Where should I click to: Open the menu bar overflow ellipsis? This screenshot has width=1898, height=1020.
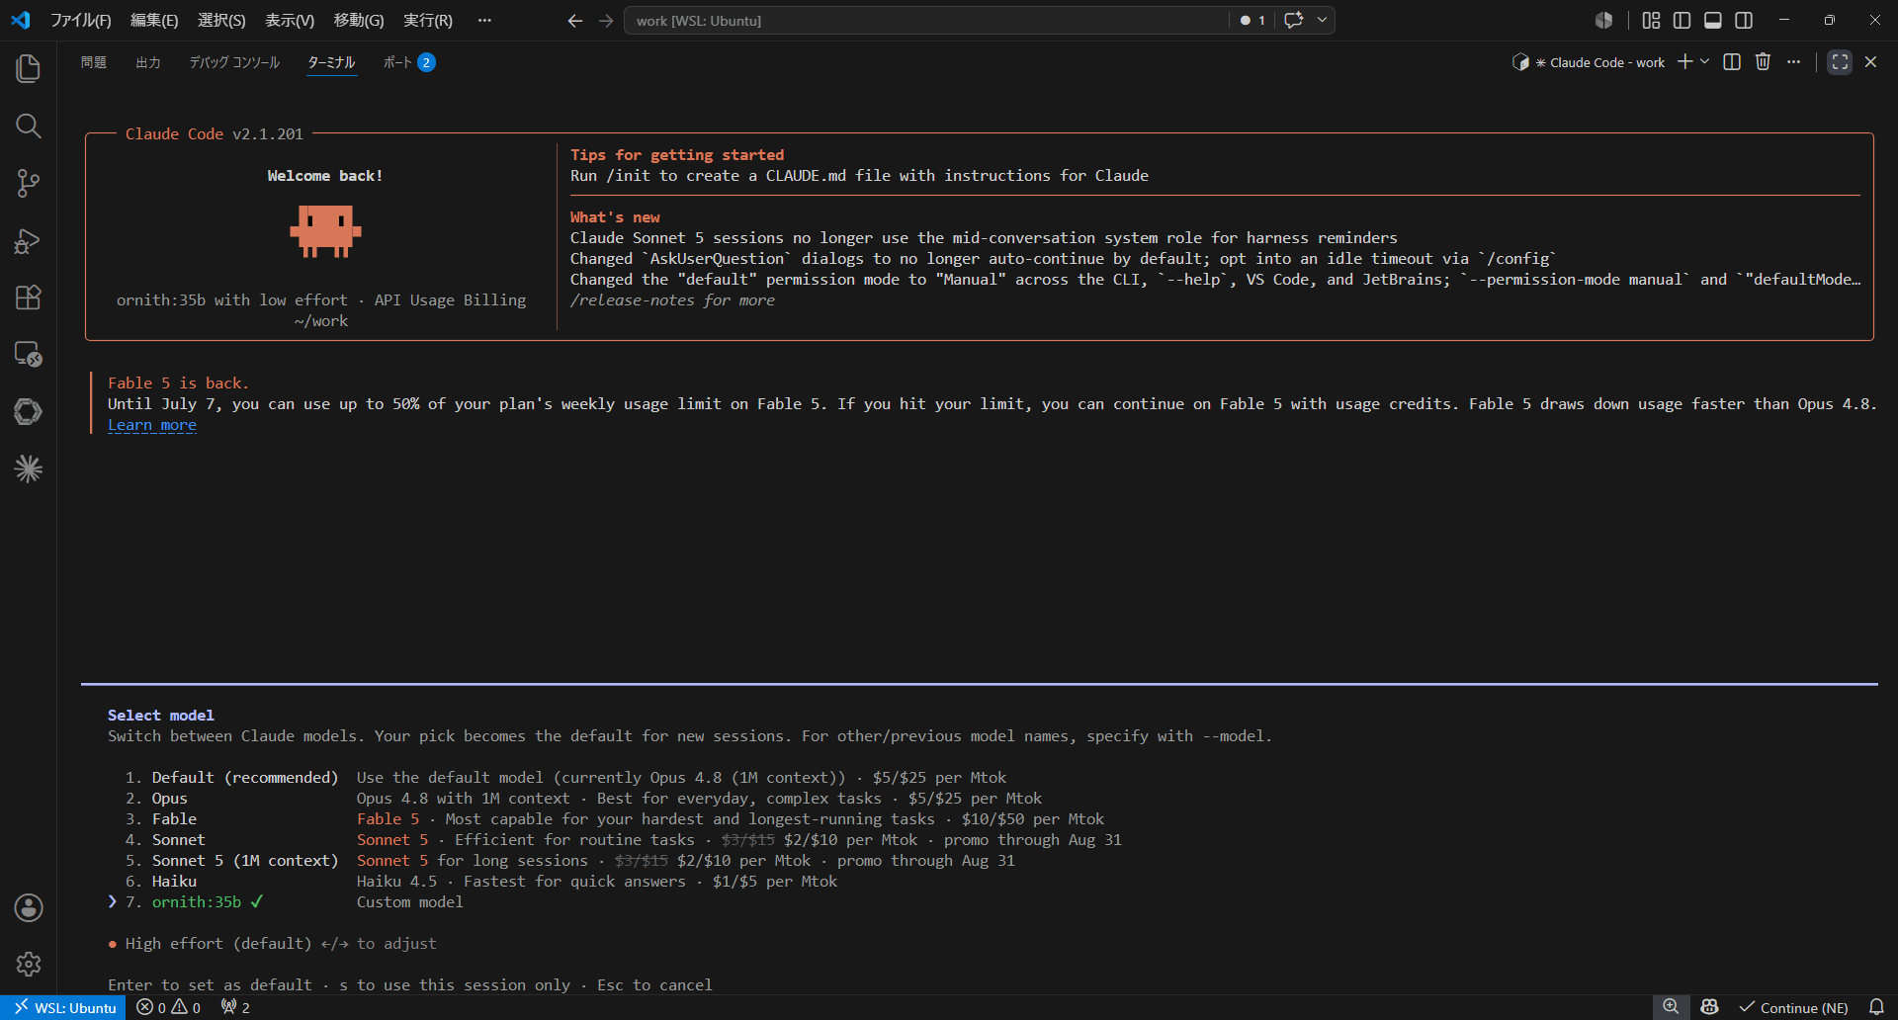[484, 20]
